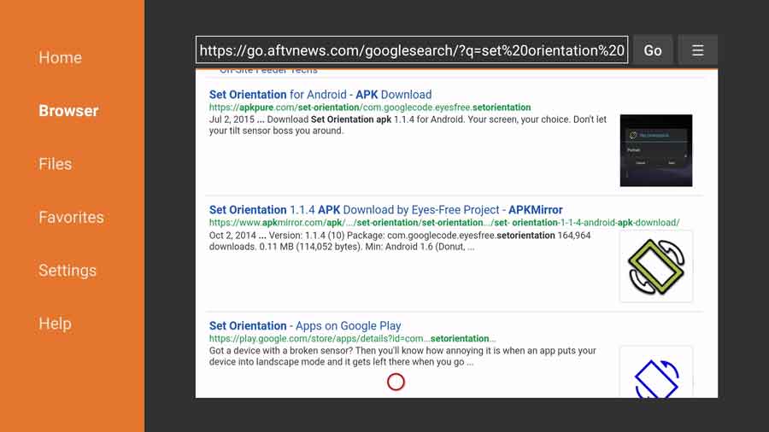Click the blue rotate icon thumbnail
Screen dimensions: 769x432
tap(655, 372)
